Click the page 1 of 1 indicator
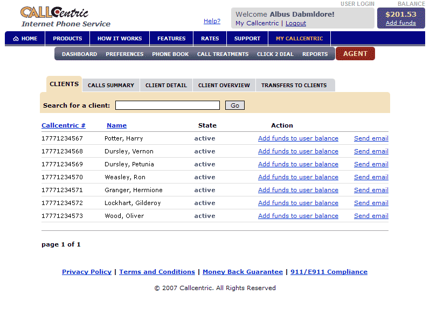 [x=61, y=244]
